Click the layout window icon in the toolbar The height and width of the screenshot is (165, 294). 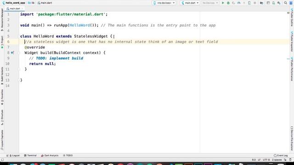click(x=268, y=3)
